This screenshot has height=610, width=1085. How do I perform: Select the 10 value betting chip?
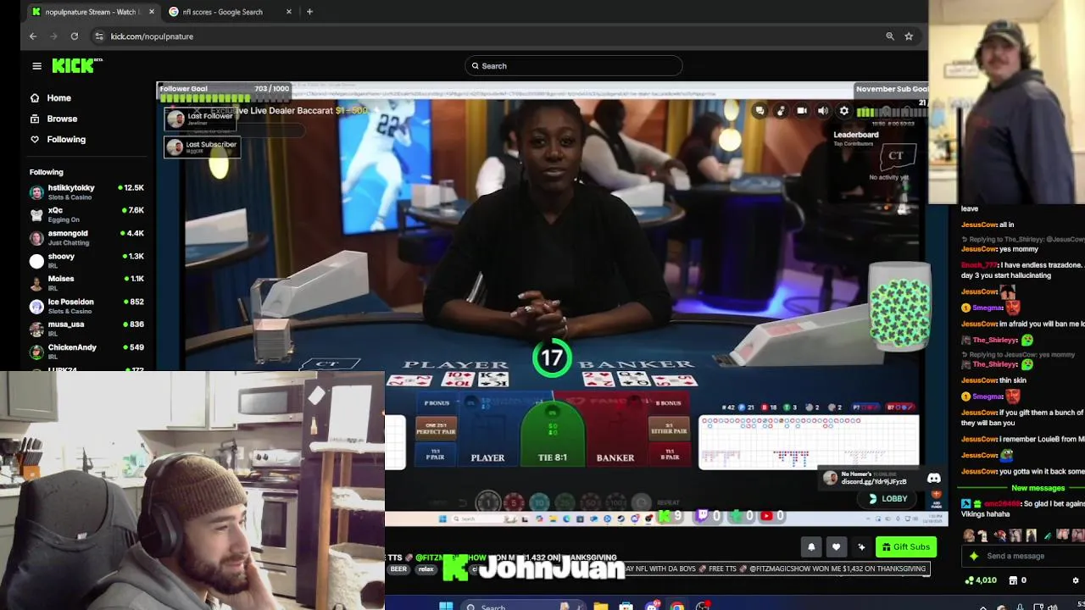(x=539, y=502)
